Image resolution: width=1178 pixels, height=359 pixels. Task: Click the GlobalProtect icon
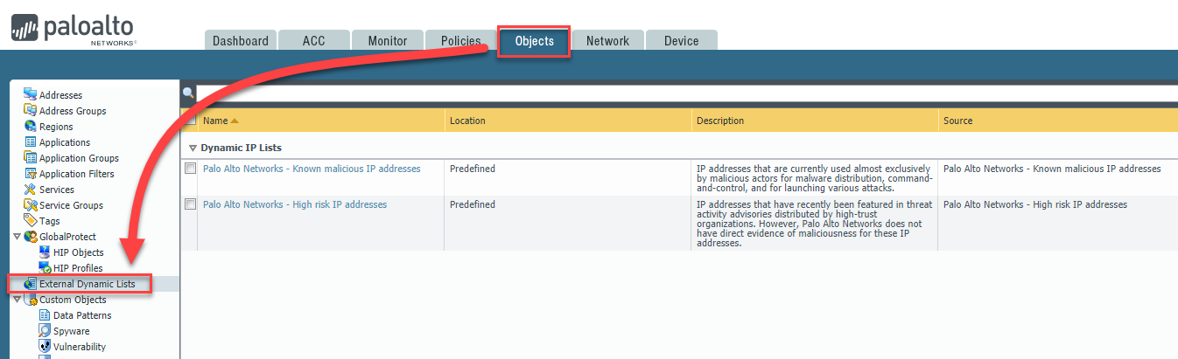click(31, 236)
